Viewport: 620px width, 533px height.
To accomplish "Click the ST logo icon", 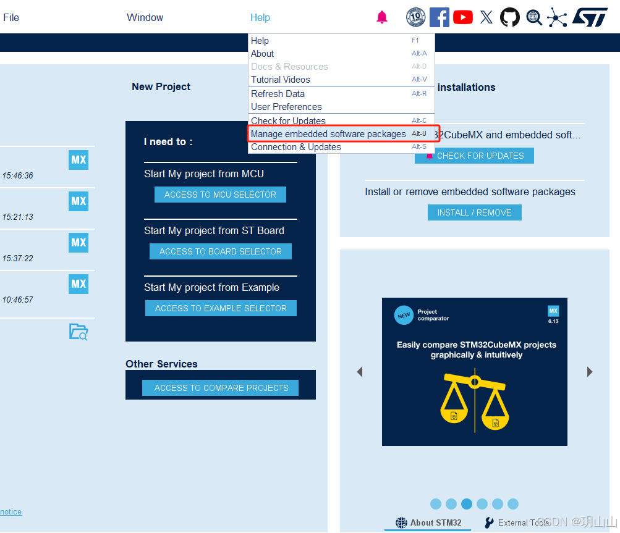I will 590,17.
